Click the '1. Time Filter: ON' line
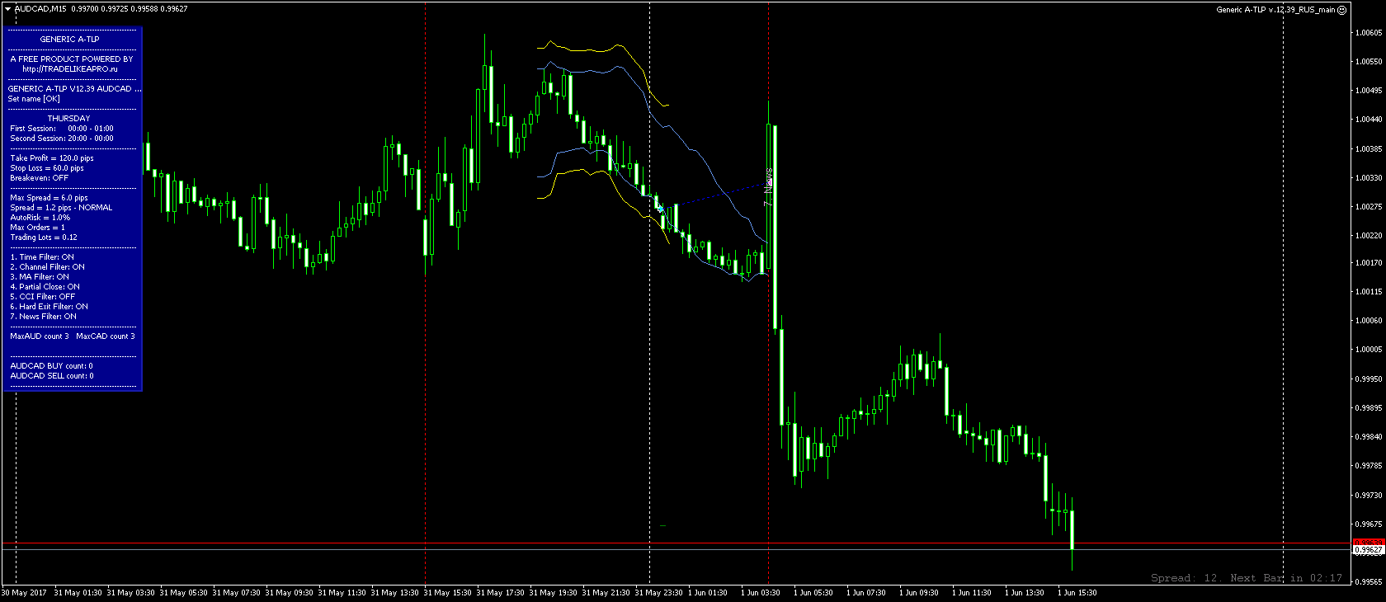This screenshot has height=602, width=1386. point(42,257)
